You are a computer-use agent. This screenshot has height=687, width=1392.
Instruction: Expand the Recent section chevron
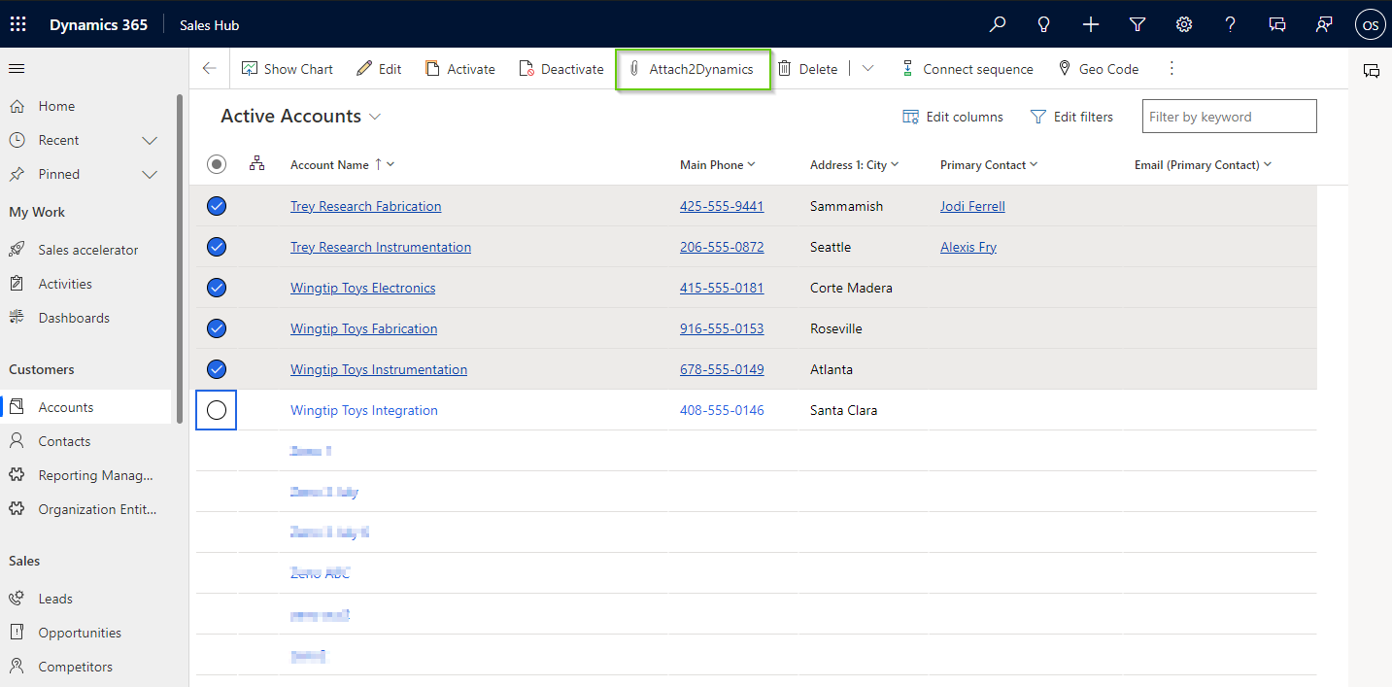[150, 139]
